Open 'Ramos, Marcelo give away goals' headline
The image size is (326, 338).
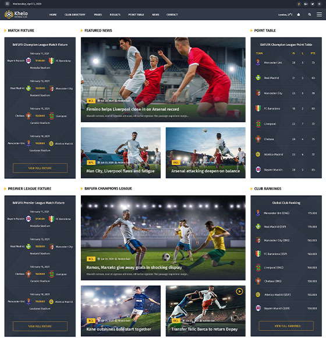(x=134, y=267)
